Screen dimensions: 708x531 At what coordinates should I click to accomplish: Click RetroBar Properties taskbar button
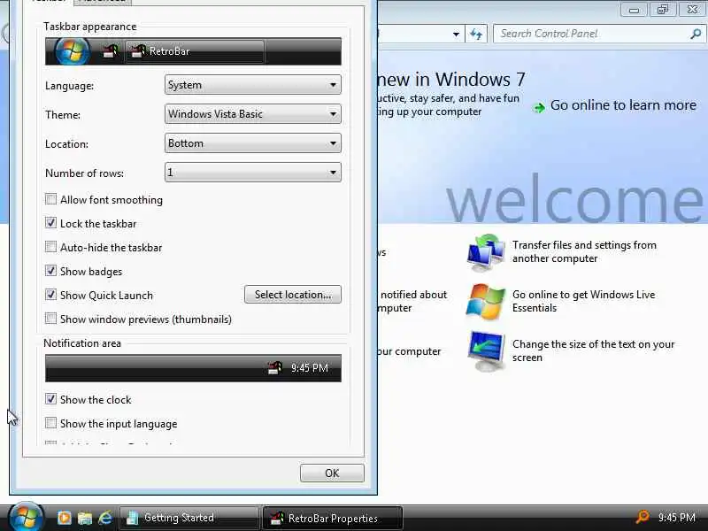tap(333, 518)
